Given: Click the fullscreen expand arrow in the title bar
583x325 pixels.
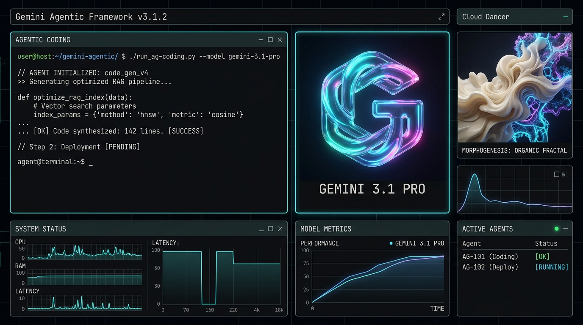Looking at the screenshot, I should point(442,17).
